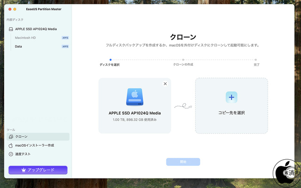Click the gauge icon beside 速度テスト
This screenshot has width=301, height=188.
11,154
